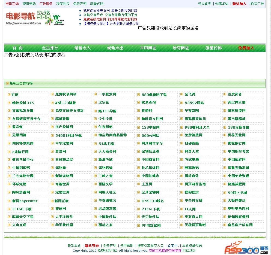Click the red 新站加入 link at top
This screenshot has height=255, width=271.
[239, 4]
